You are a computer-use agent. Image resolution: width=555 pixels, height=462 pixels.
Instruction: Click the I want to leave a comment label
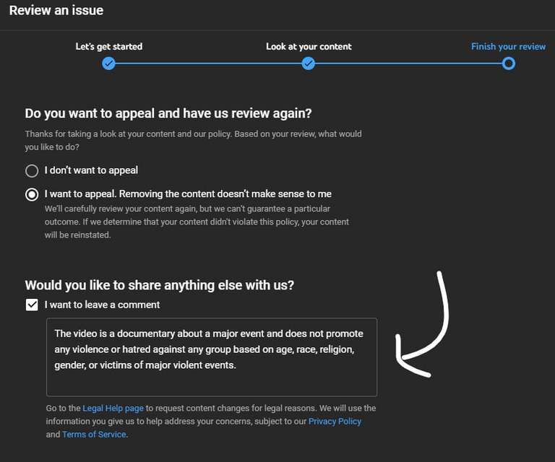[x=102, y=305]
